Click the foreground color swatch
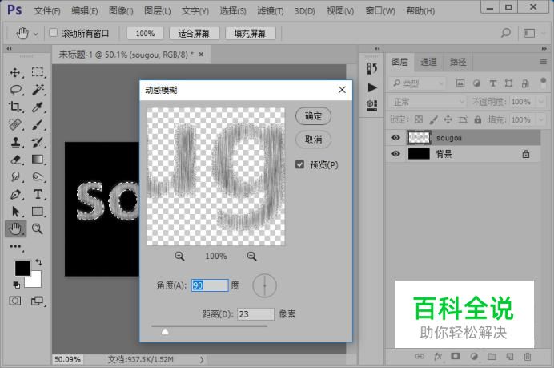Image resolution: width=554 pixels, height=368 pixels. coord(22,269)
